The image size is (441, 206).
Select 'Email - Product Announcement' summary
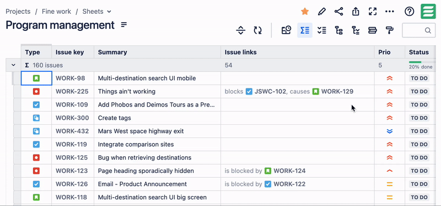pyautogui.click(x=142, y=184)
